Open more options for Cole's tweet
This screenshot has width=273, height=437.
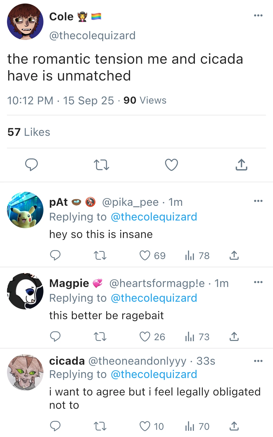[x=258, y=16]
